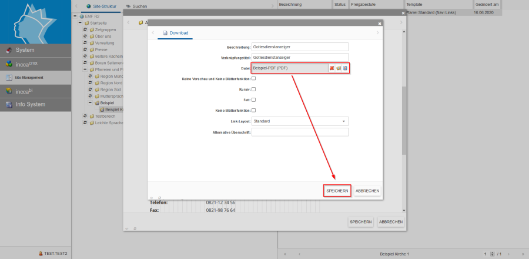Check Keine Vorschau und Keine Blätterfunktion
The image size is (529, 259).
(254, 78)
